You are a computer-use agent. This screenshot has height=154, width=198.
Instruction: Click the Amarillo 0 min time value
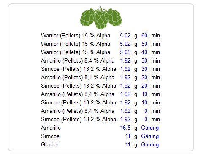[x=146, y=111]
